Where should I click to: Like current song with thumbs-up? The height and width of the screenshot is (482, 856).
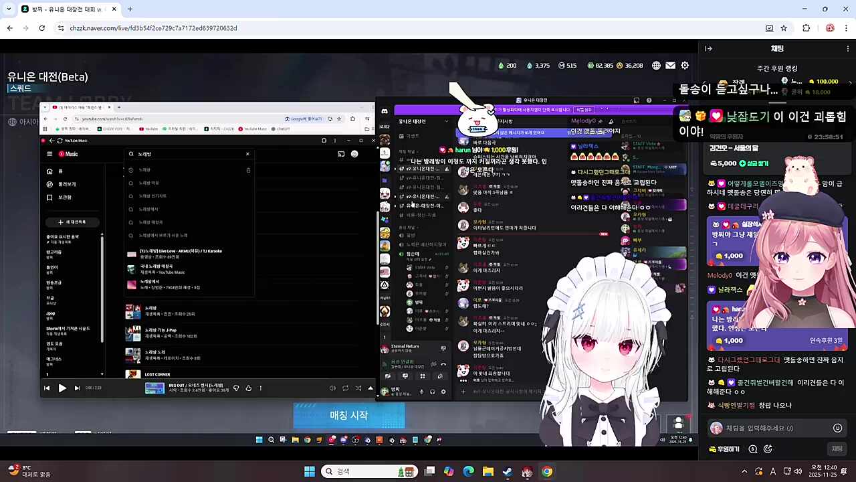[x=248, y=388]
